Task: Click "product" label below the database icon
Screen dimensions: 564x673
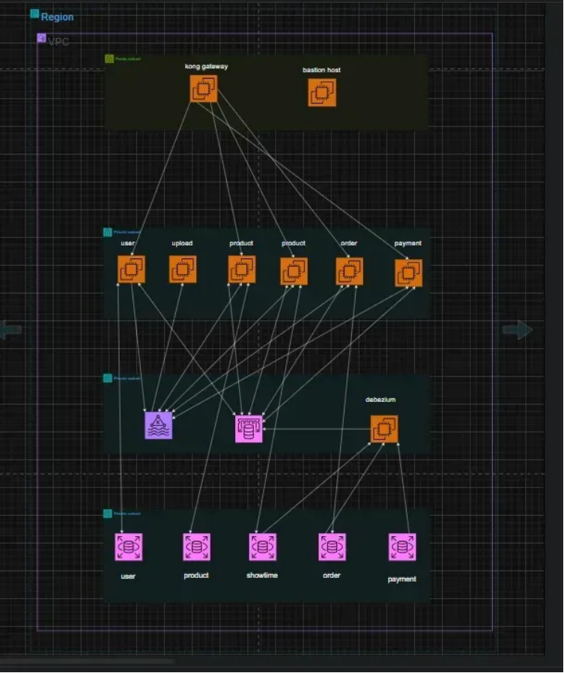Action: click(x=196, y=575)
